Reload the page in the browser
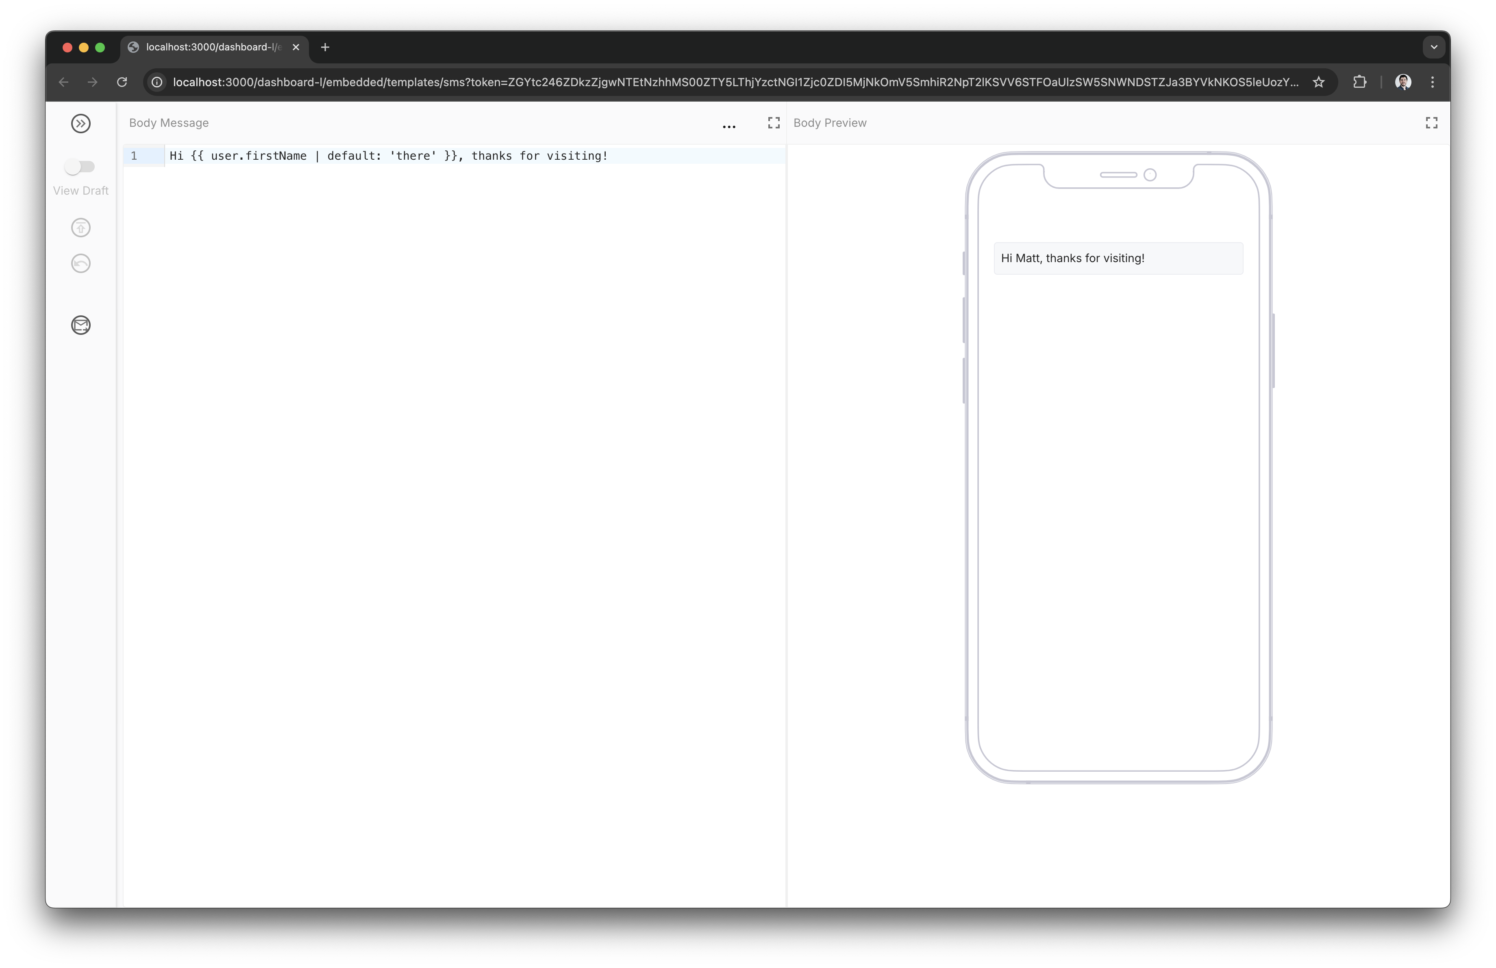This screenshot has width=1496, height=968. (x=122, y=82)
